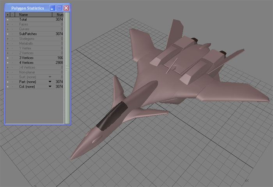273x187 pixels.
Task: Click the plus sign beside 2 Vertices
Action: click(8, 53)
